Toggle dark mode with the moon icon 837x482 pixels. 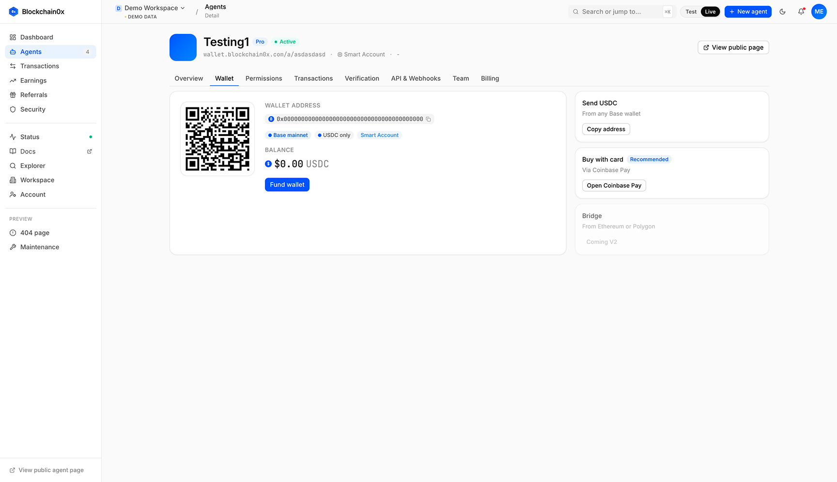point(782,12)
